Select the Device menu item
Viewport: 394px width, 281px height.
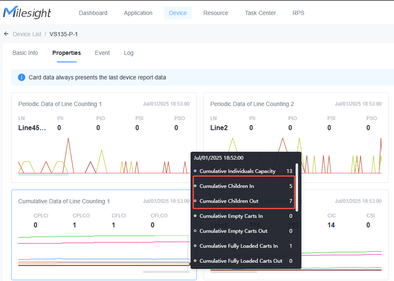(x=178, y=13)
